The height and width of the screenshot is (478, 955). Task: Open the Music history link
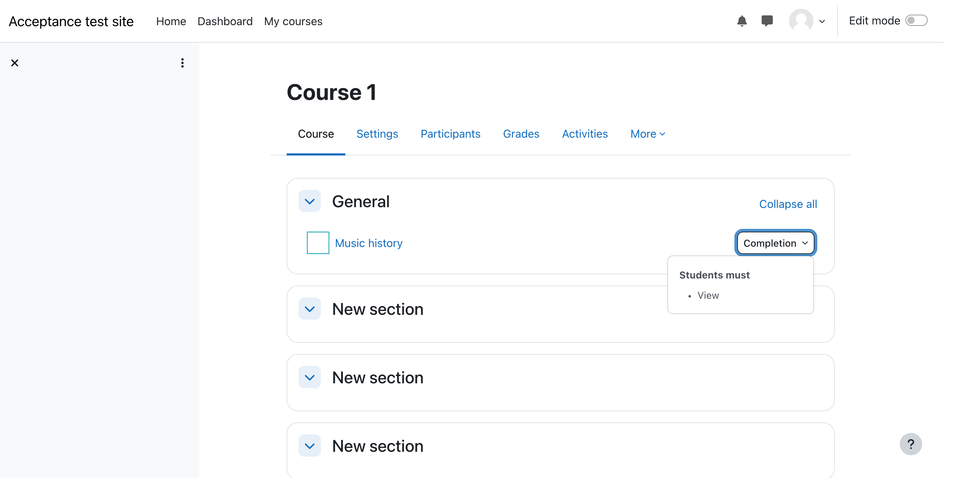368,243
